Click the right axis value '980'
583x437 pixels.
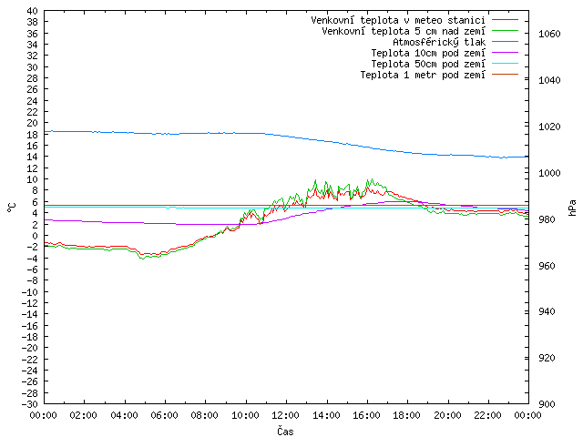(x=547, y=219)
